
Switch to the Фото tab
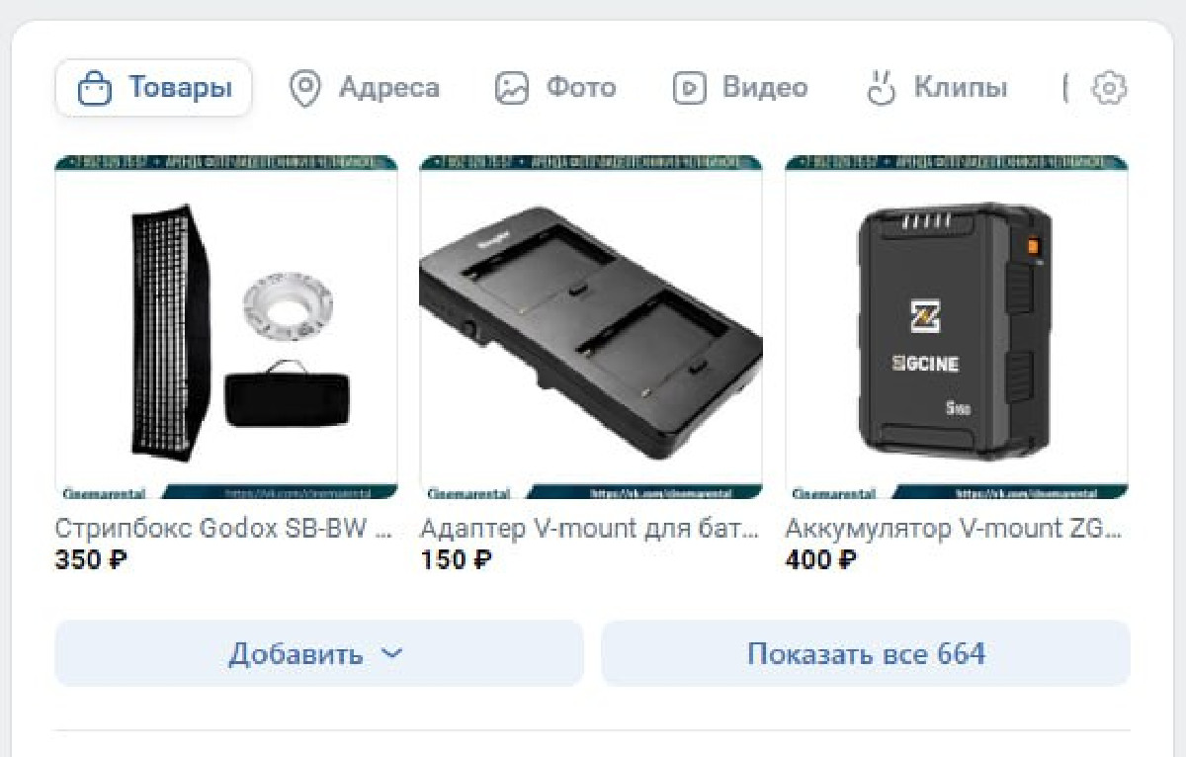[554, 89]
